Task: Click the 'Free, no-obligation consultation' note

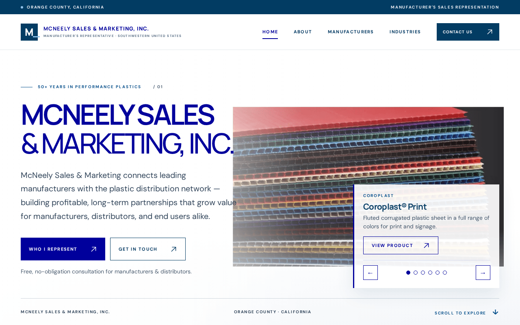Action: [106, 271]
